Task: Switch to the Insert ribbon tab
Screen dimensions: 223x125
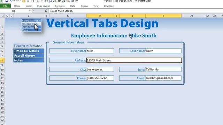Action: pos(29,6)
